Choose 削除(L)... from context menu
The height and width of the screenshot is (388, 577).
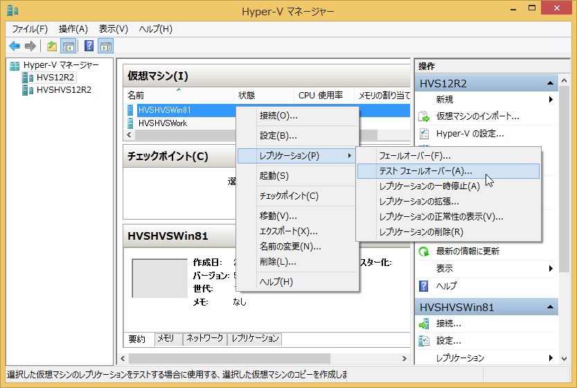[298, 262]
